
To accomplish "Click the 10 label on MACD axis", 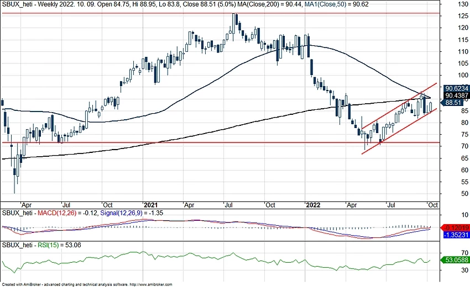I will [464, 215].
